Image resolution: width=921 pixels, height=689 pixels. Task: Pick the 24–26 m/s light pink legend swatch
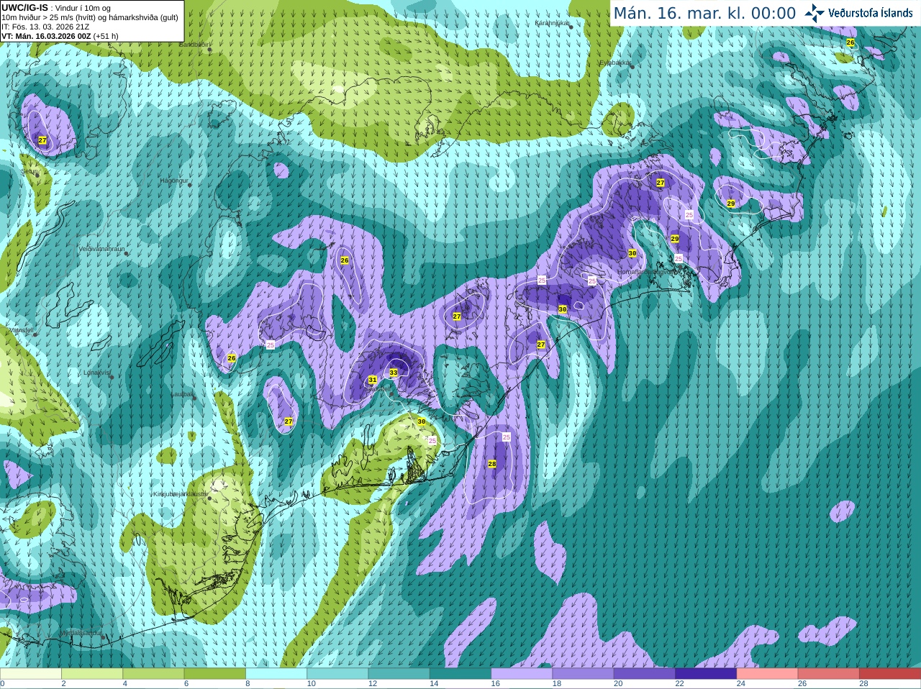768,674
